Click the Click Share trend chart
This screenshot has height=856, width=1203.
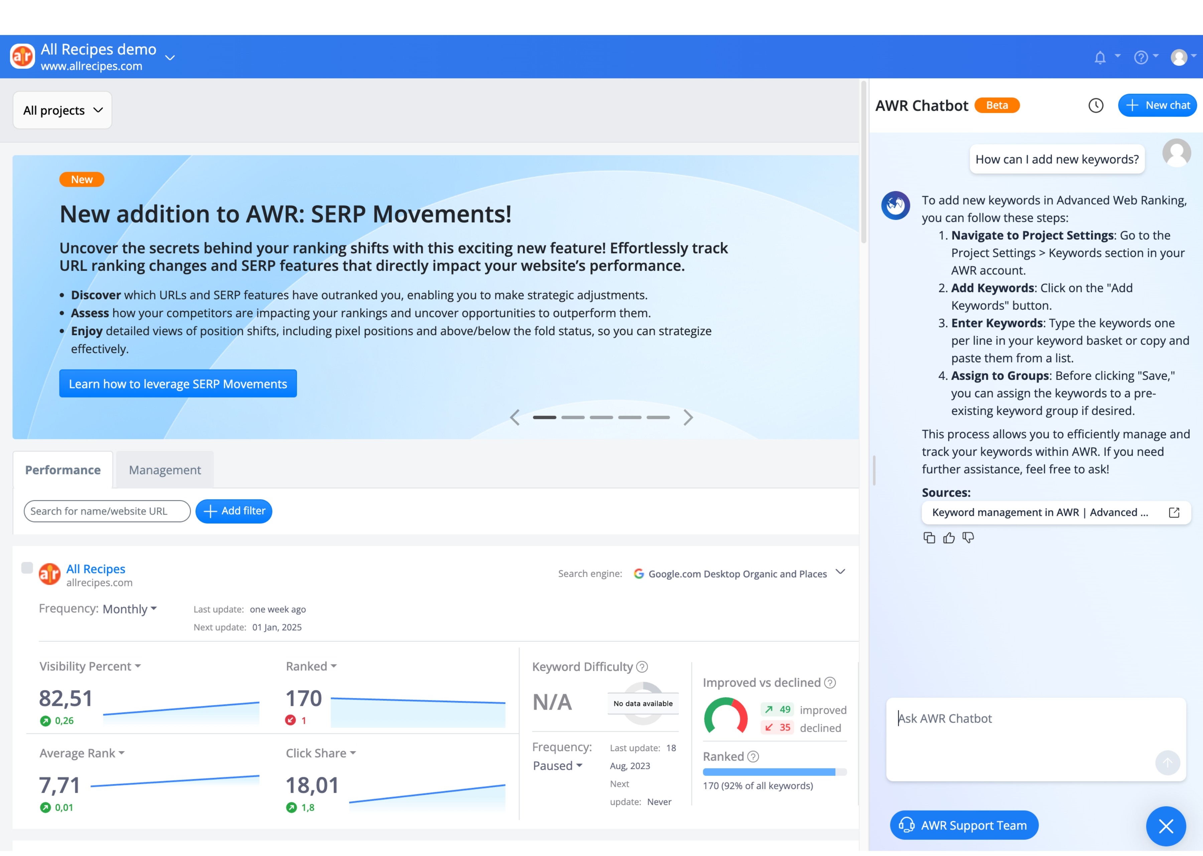(427, 798)
